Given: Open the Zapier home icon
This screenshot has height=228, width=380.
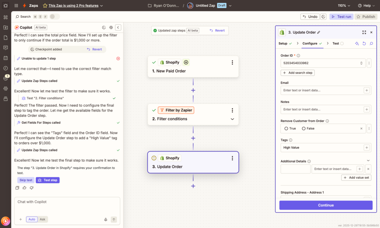Looking at the screenshot, I should (6, 5).
